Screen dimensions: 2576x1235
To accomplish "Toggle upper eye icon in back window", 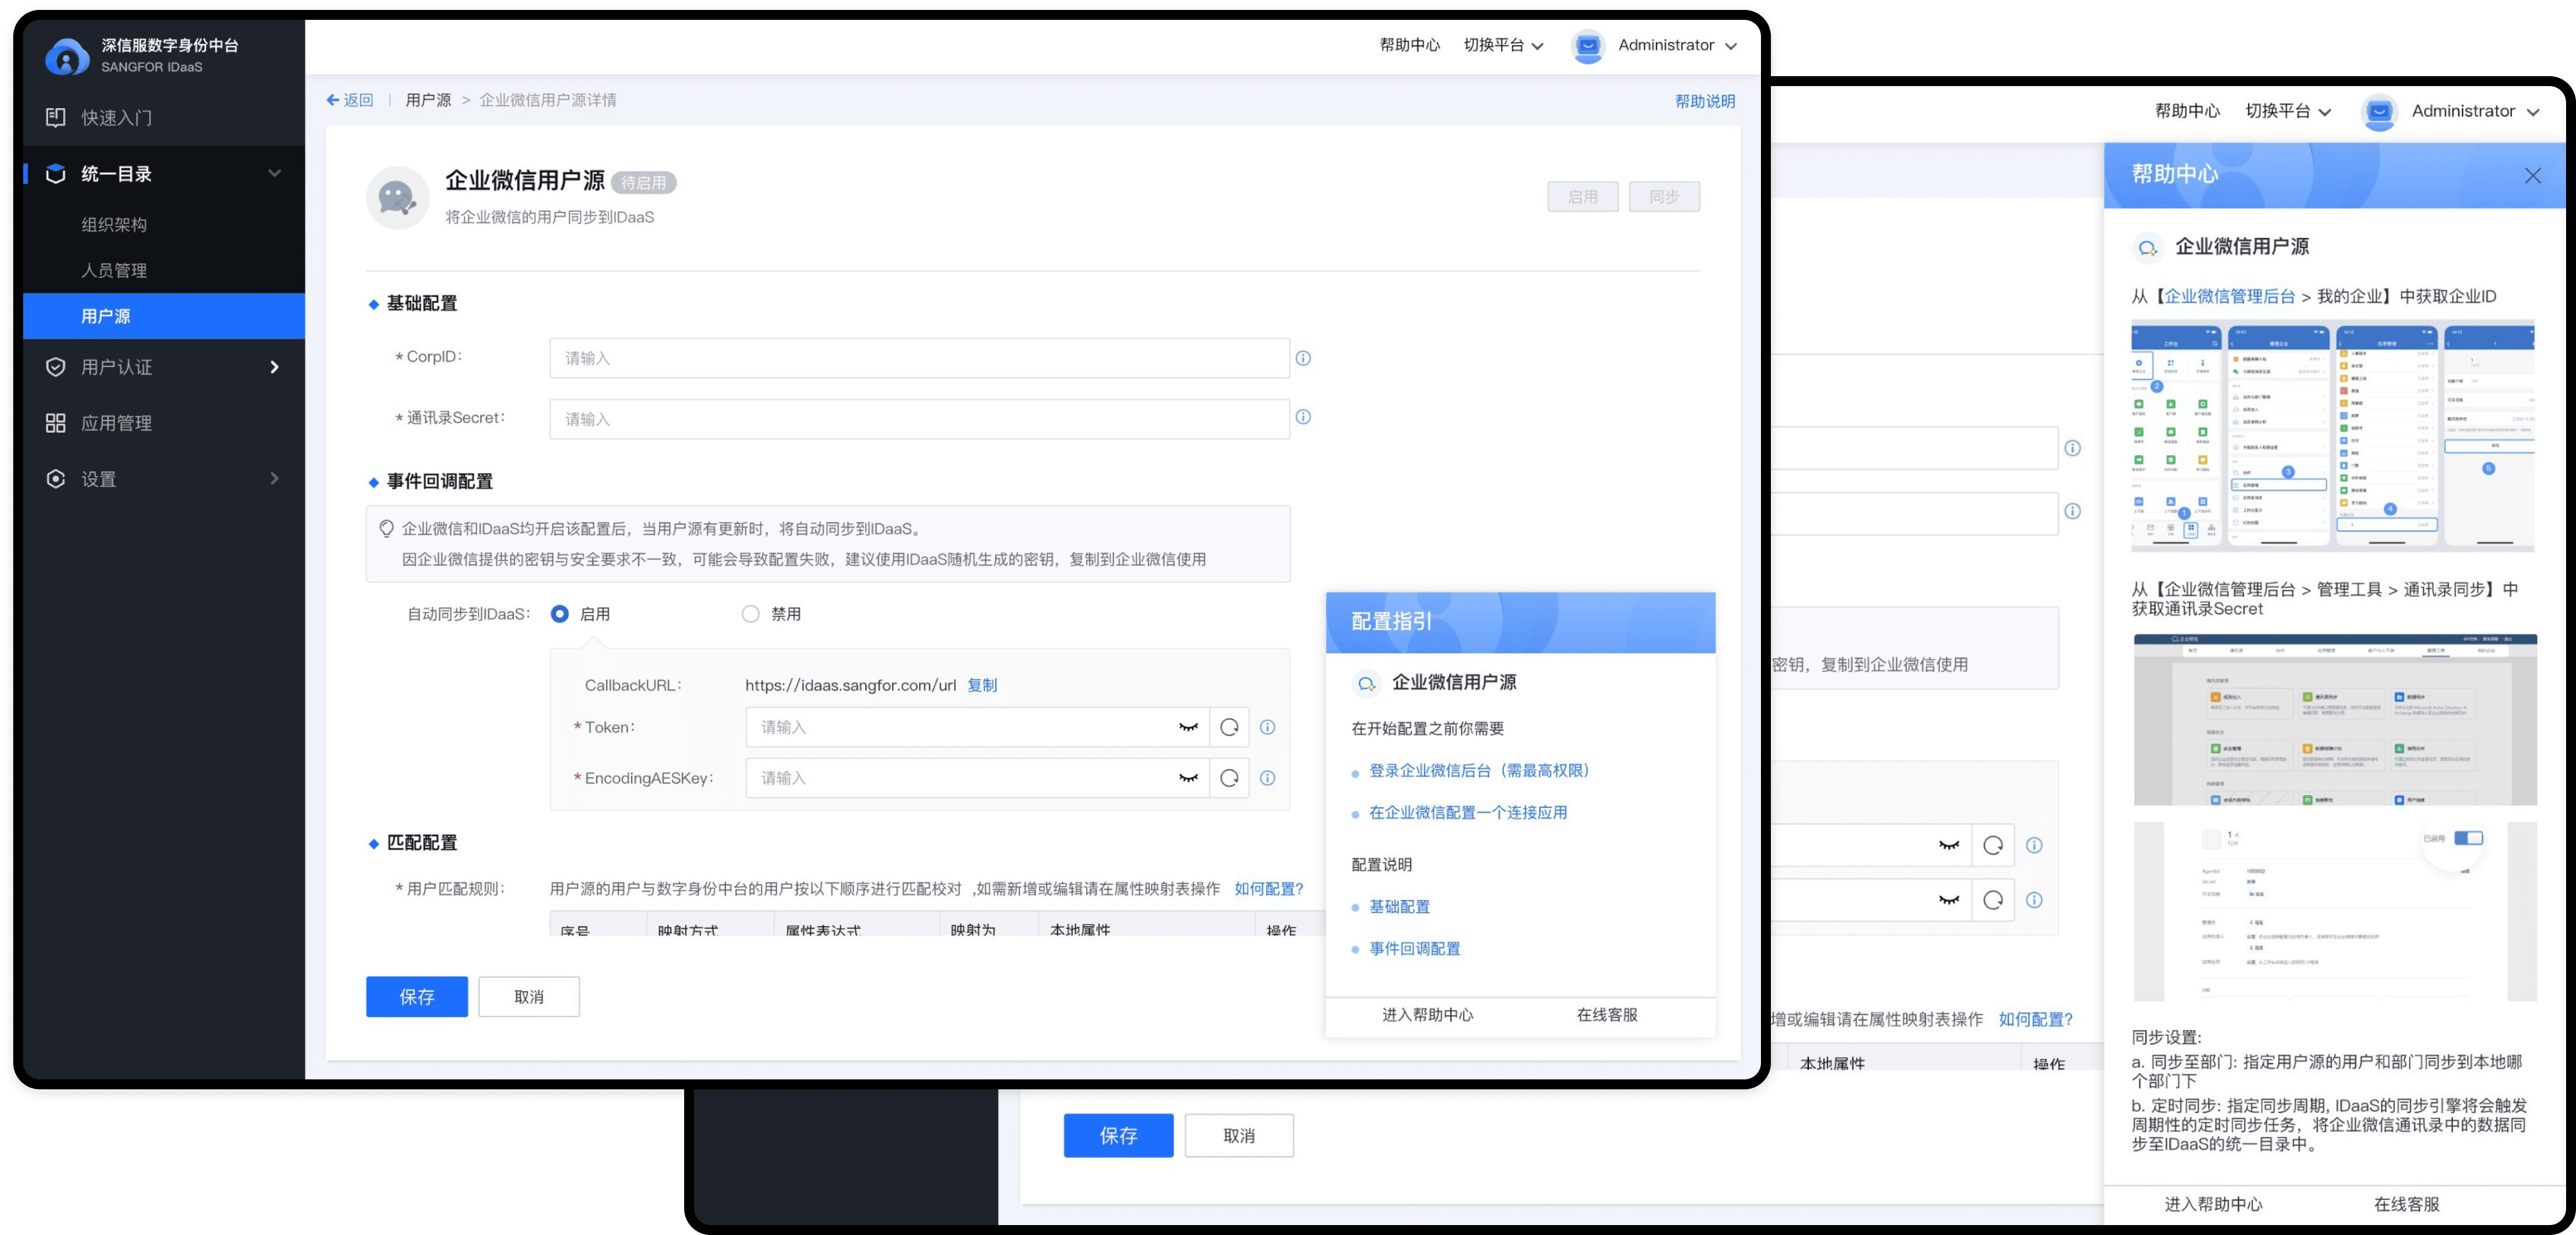I will point(1949,845).
